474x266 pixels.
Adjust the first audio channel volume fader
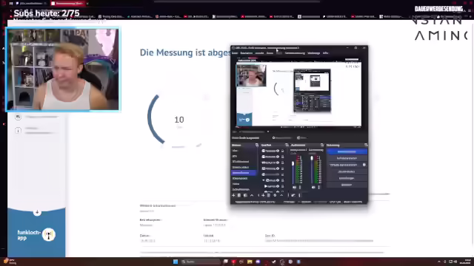click(x=293, y=164)
